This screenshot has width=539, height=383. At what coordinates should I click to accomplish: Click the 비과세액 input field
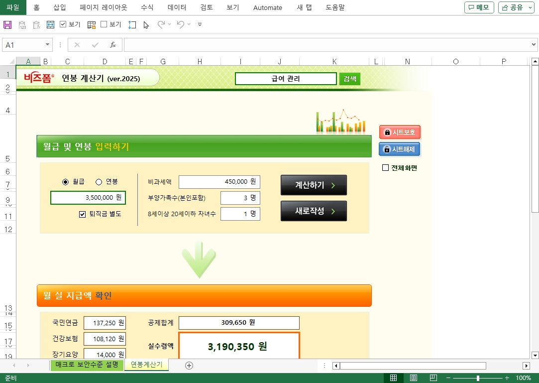[x=219, y=182]
